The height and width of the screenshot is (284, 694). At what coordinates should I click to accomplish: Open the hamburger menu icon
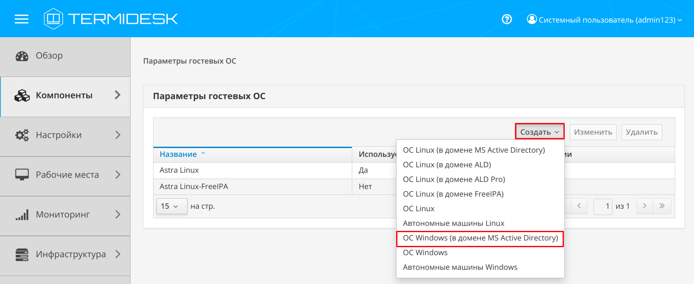(21, 19)
